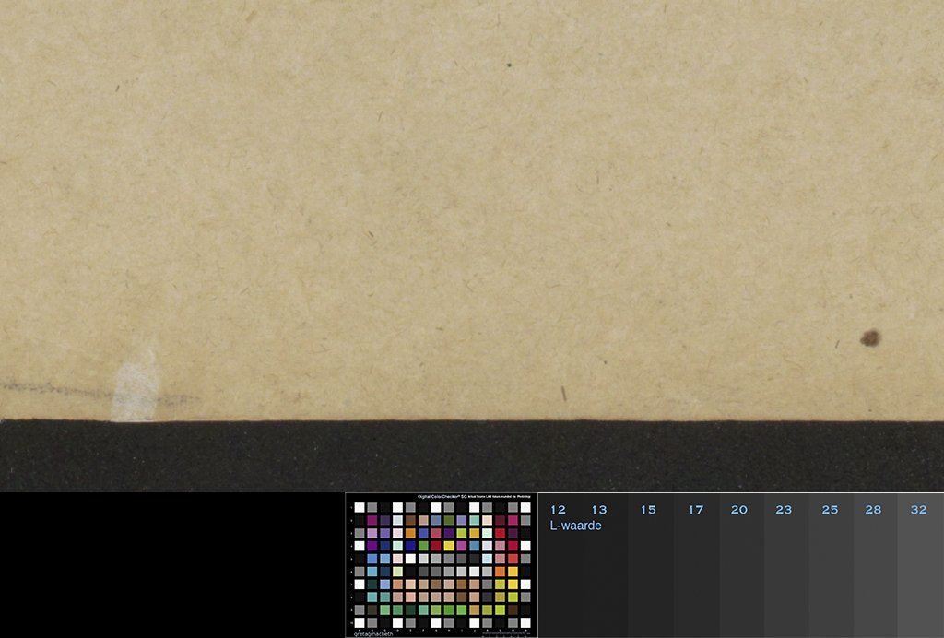Click the gretagmacbeth logo text

coord(373,633)
